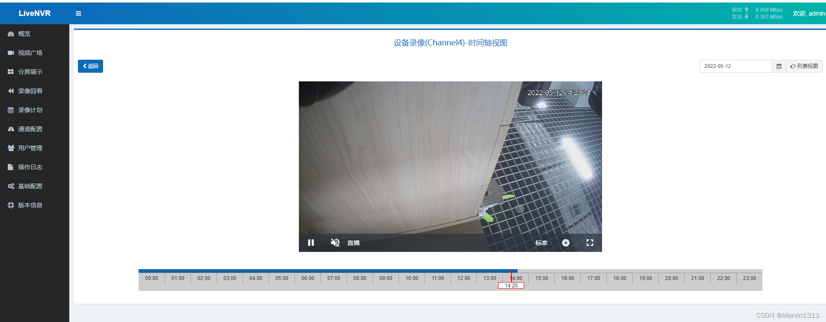Jump to 22:00 on the timeline

tap(723, 278)
